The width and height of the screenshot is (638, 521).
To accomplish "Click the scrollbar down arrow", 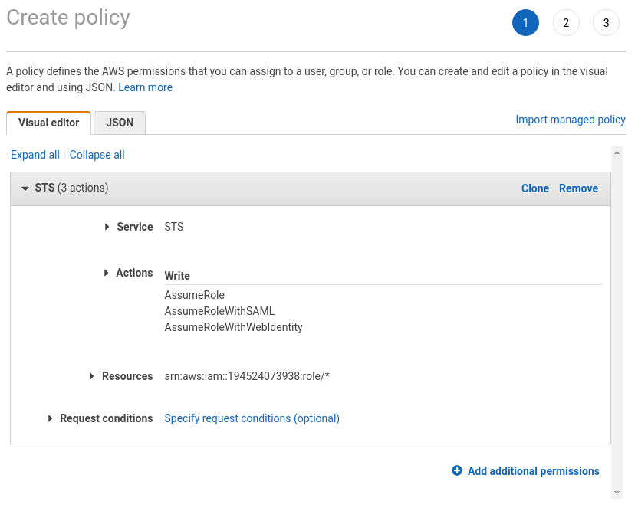I will [617, 493].
